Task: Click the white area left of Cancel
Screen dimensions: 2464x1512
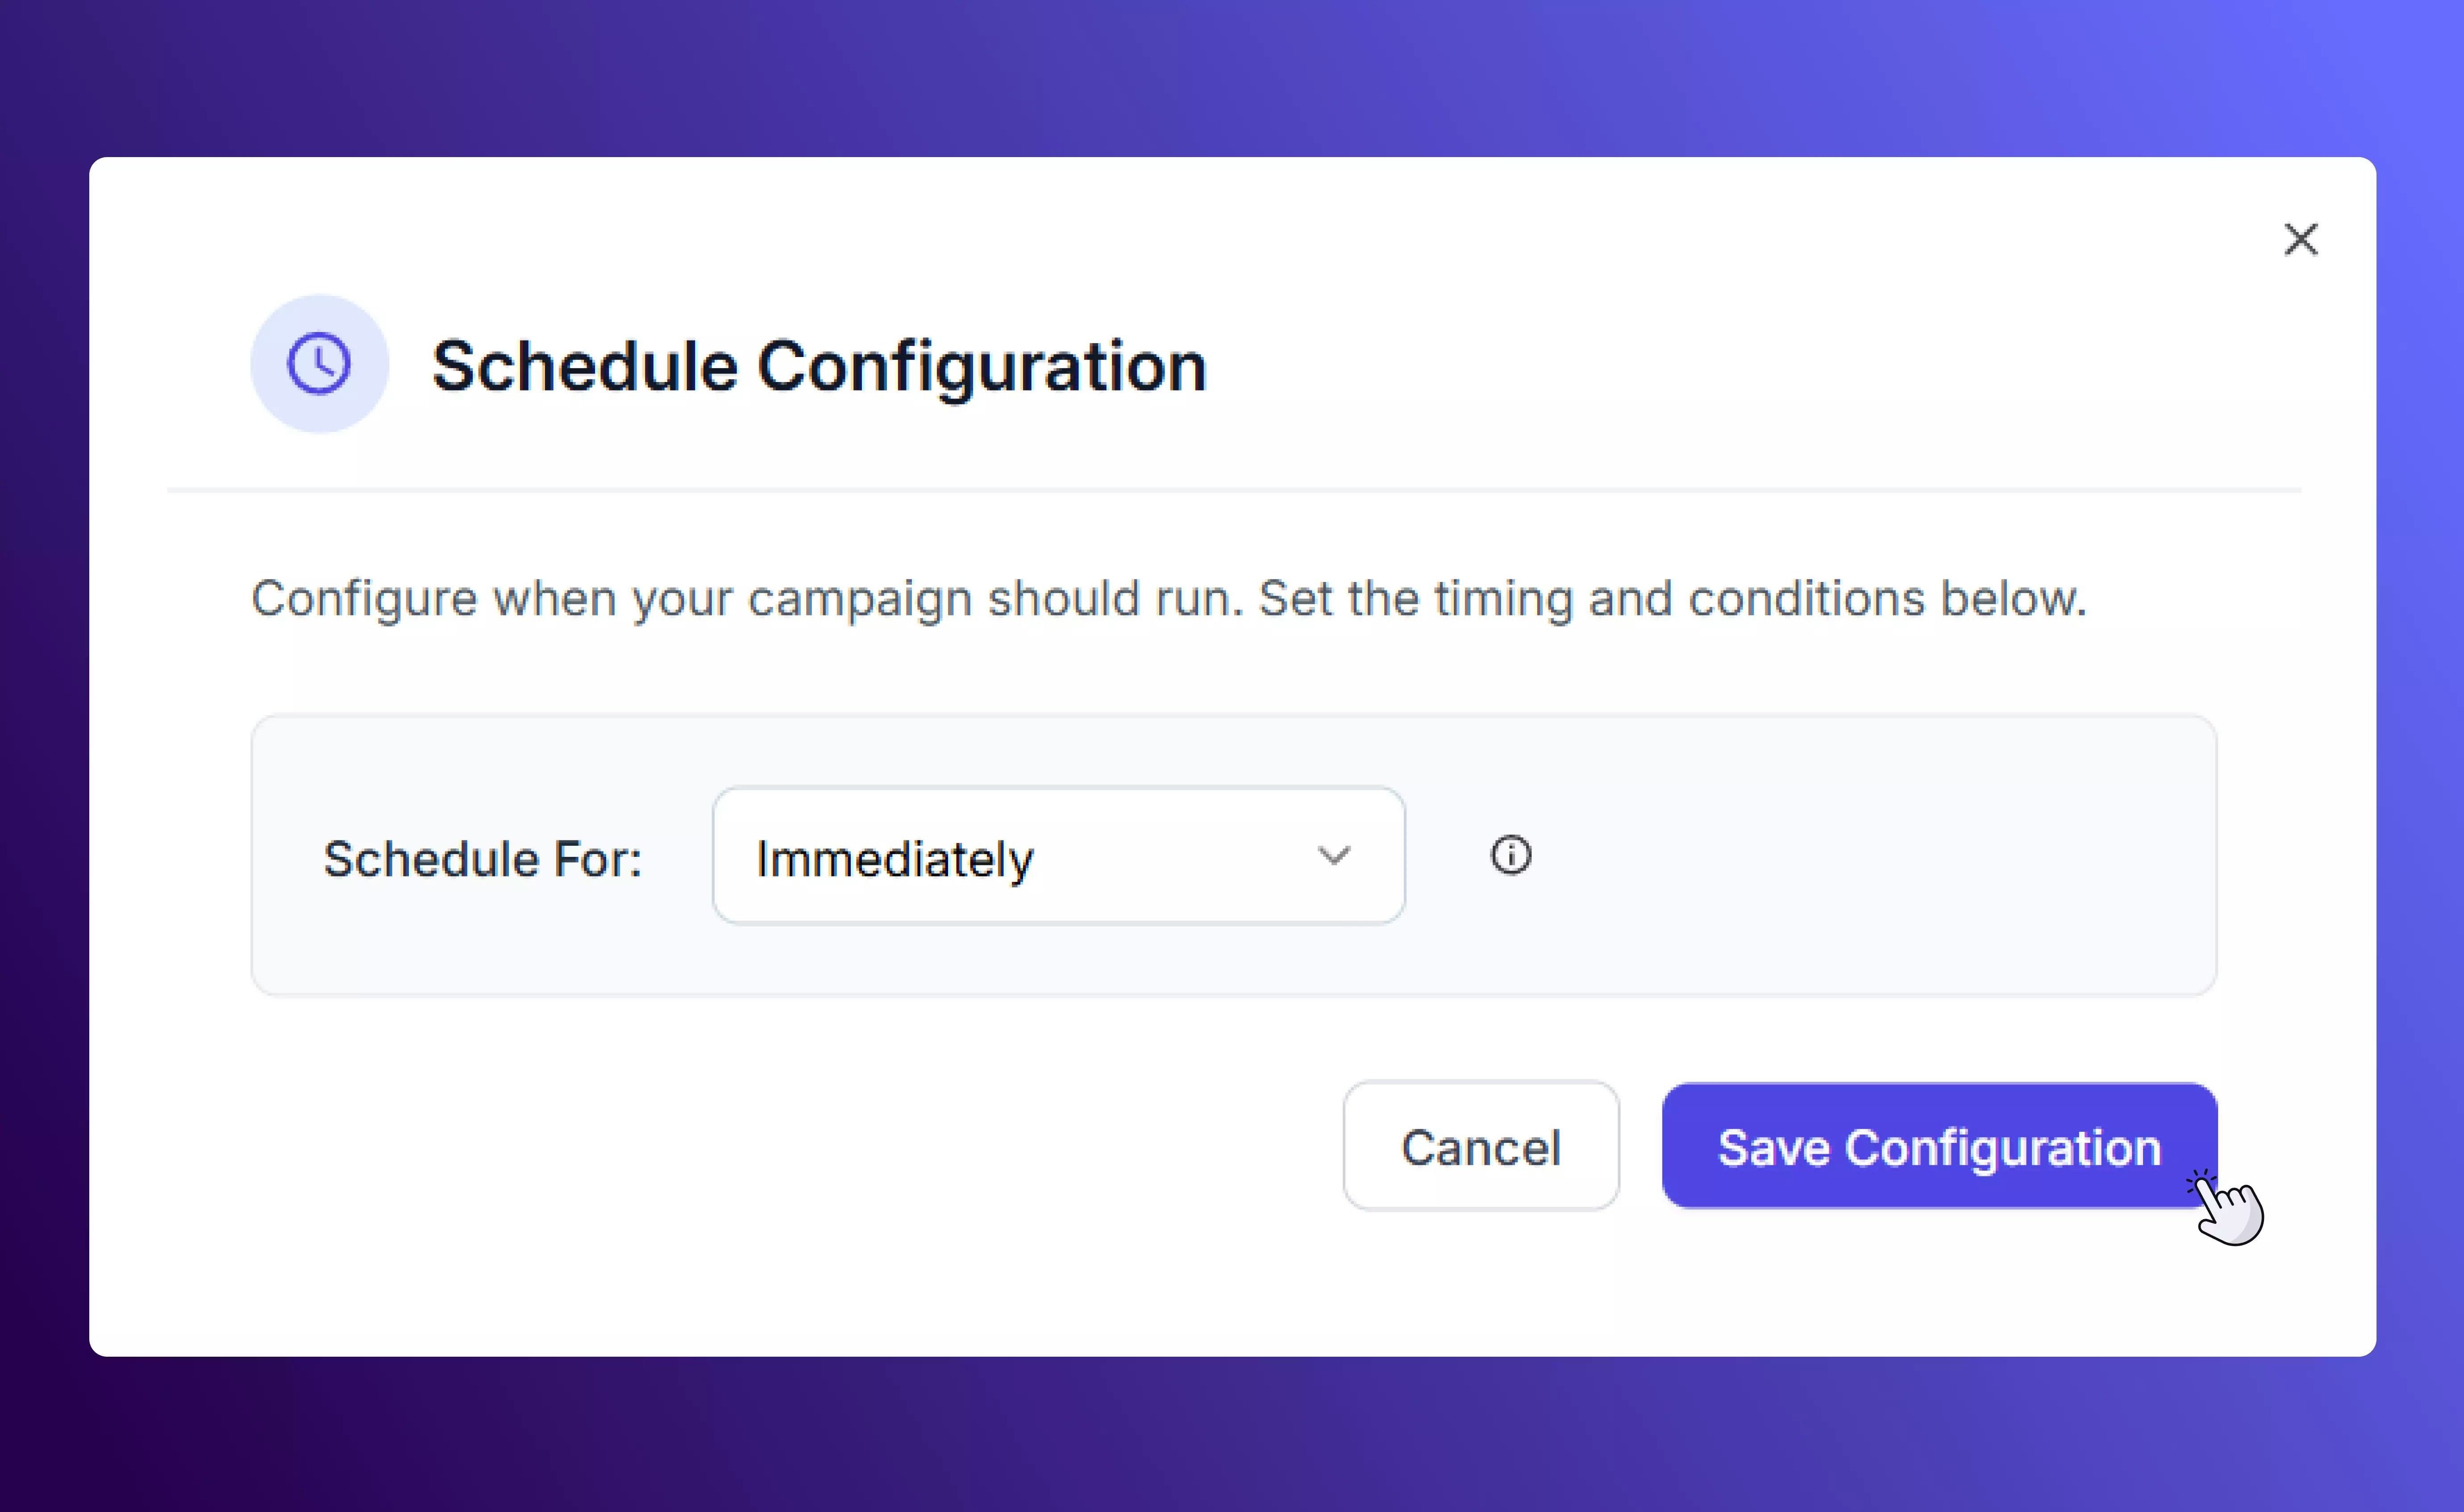Action: point(800,1146)
